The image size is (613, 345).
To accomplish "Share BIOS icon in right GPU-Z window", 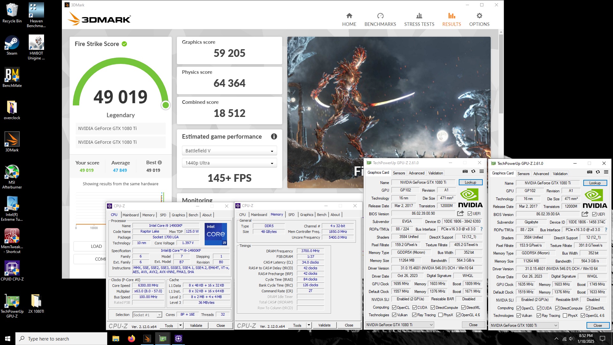I will pos(585,214).
